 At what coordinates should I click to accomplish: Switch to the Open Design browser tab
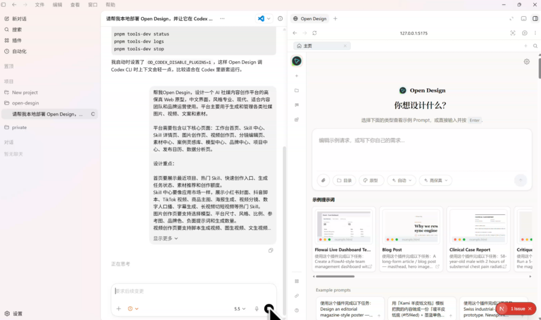point(310,19)
